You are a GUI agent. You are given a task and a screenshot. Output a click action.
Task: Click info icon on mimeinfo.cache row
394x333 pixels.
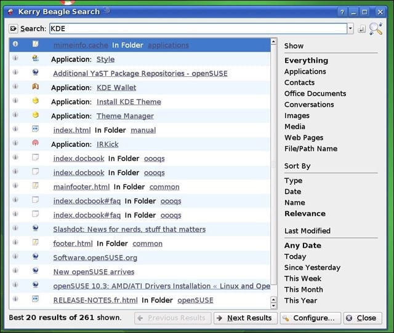[x=15, y=44]
